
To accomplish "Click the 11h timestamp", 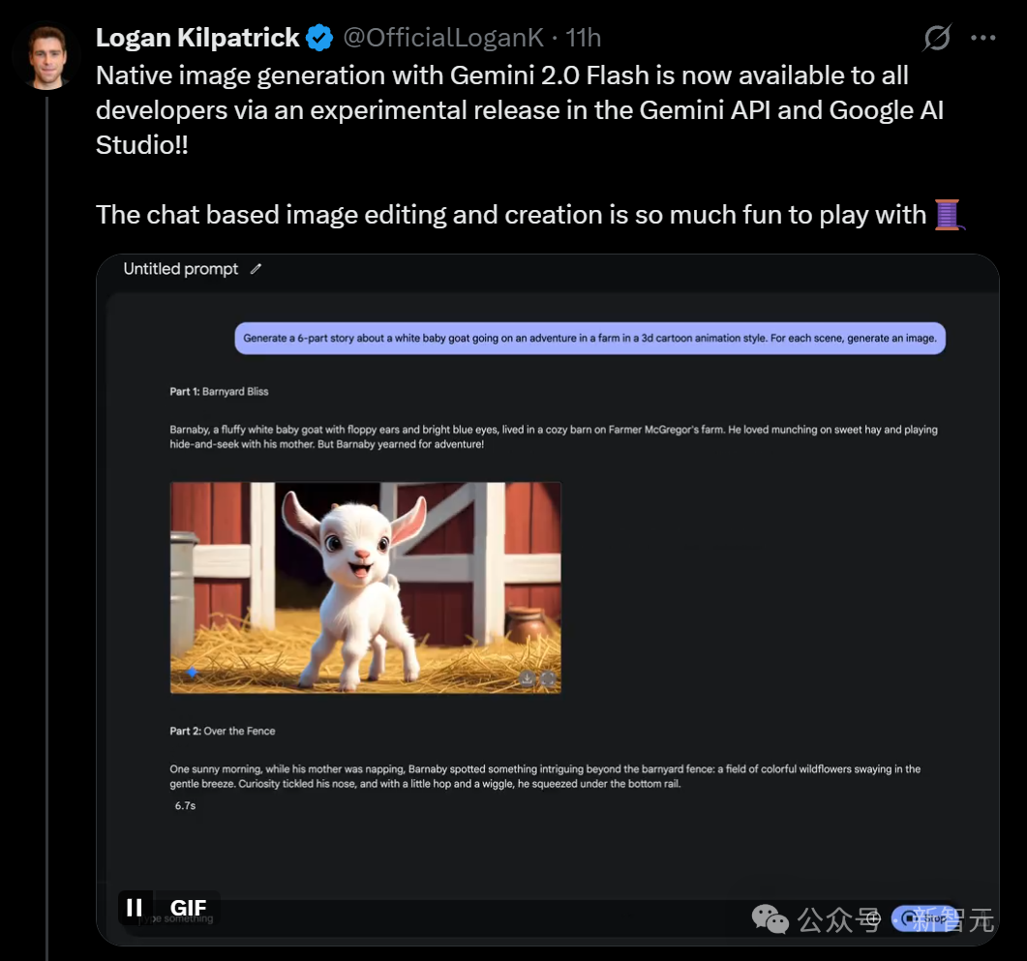I will [x=584, y=39].
